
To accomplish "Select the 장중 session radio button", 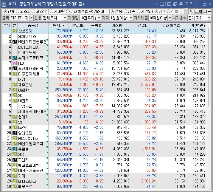I will click(125, 11).
